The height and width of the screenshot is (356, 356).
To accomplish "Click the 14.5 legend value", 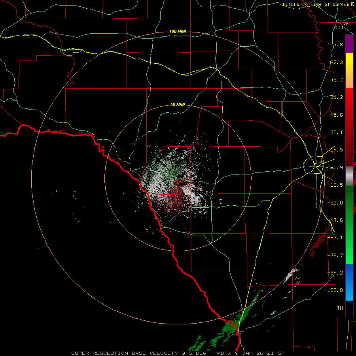I will pyautogui.click(x=337, y=150).
